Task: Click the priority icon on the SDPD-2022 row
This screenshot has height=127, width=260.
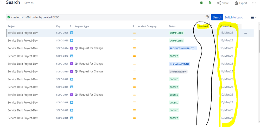Action: coord(135,56)
